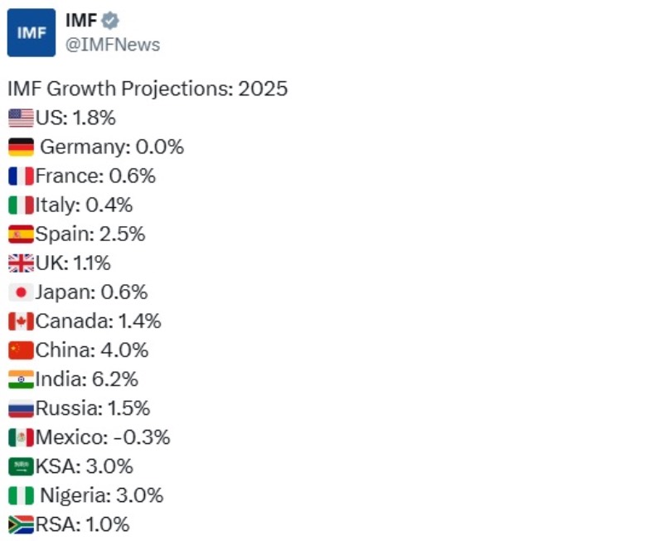The width and height of the screenshot is (663, 541).
Task: Click the IMF profile avatar logo
Action: coord(31,32)
